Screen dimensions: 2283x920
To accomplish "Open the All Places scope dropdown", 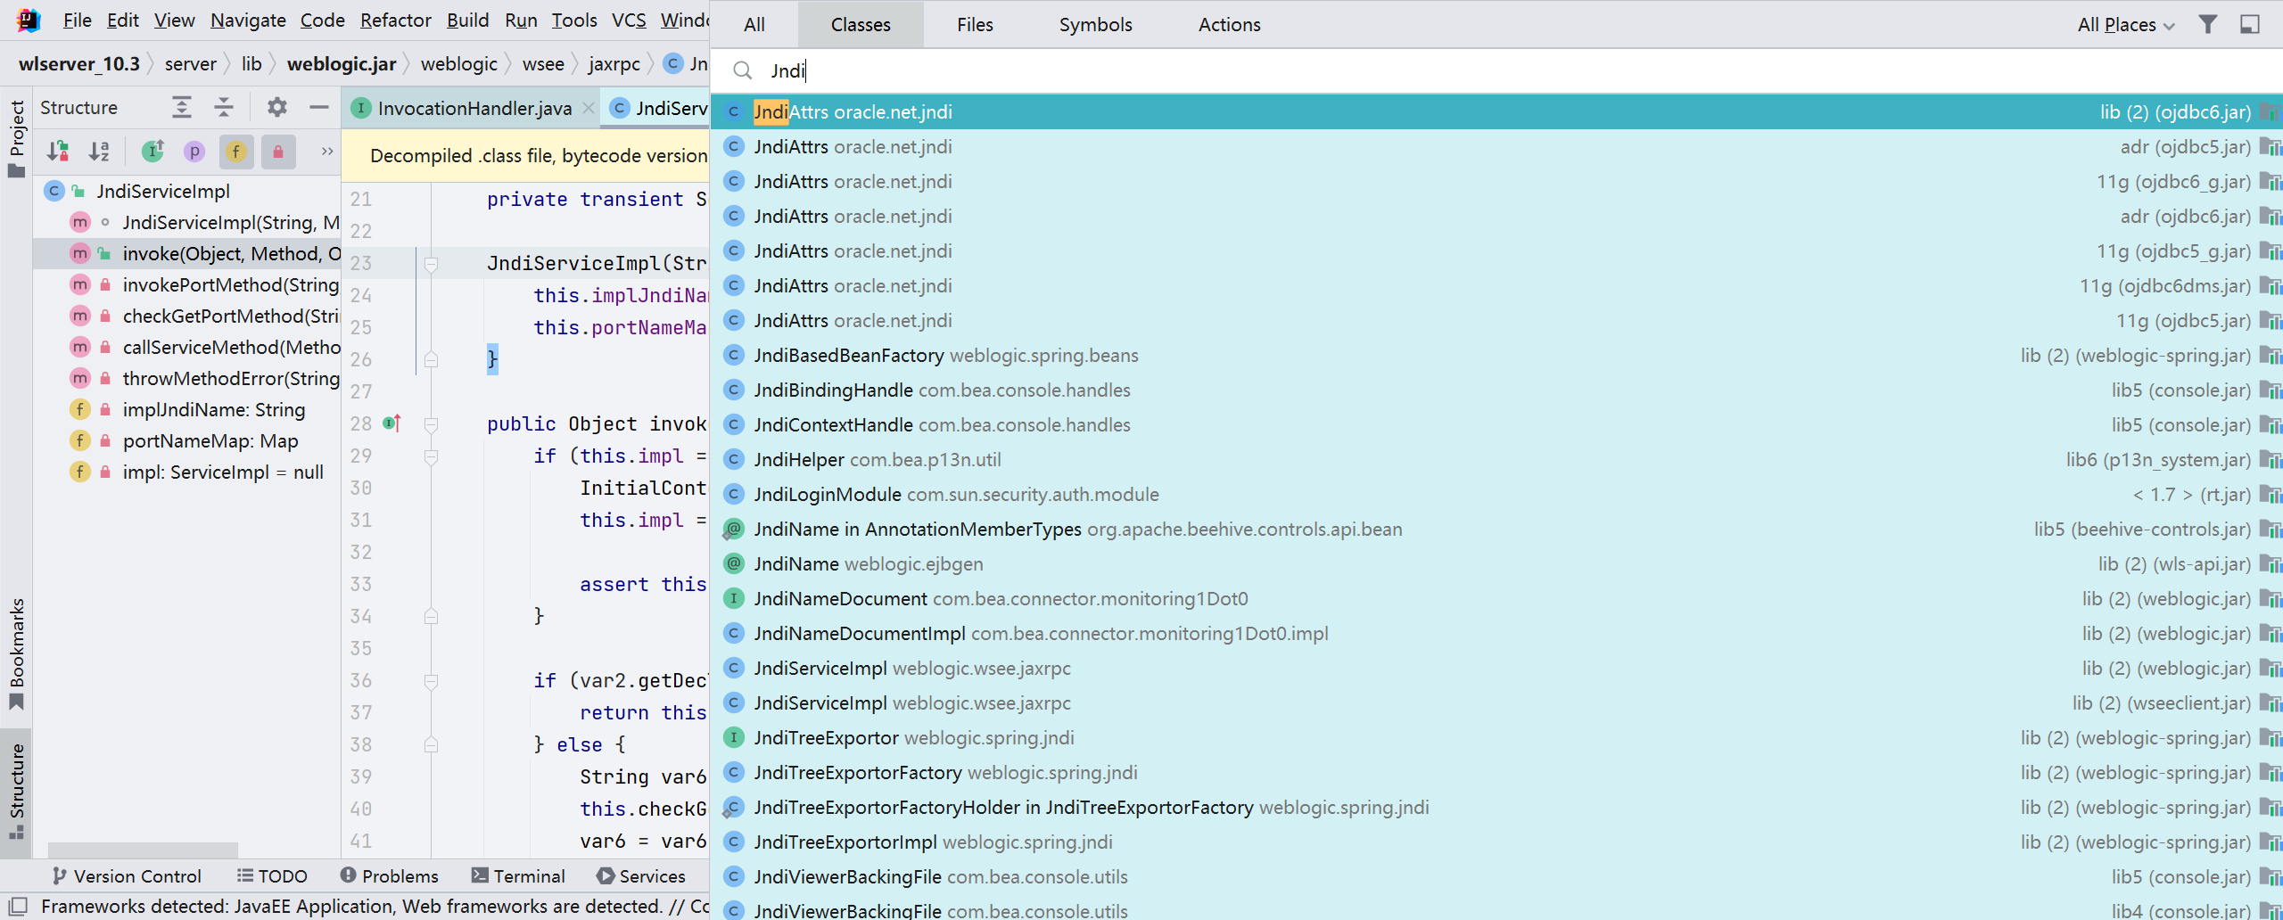I will click(x=2126, y=24).
